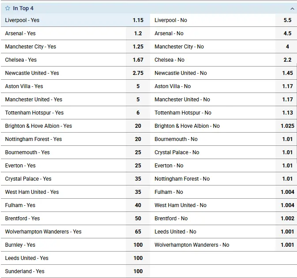This screenshot has width=297, height=278.
Task: Select Sunderland - Yes at odds 100
Action: click(x=75, y=271)
